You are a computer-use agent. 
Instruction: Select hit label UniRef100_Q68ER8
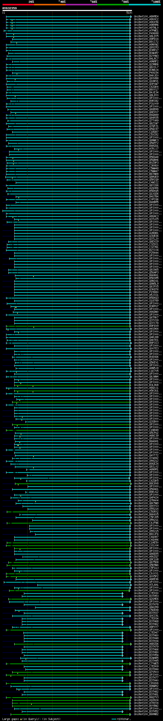tap(146, 109)
